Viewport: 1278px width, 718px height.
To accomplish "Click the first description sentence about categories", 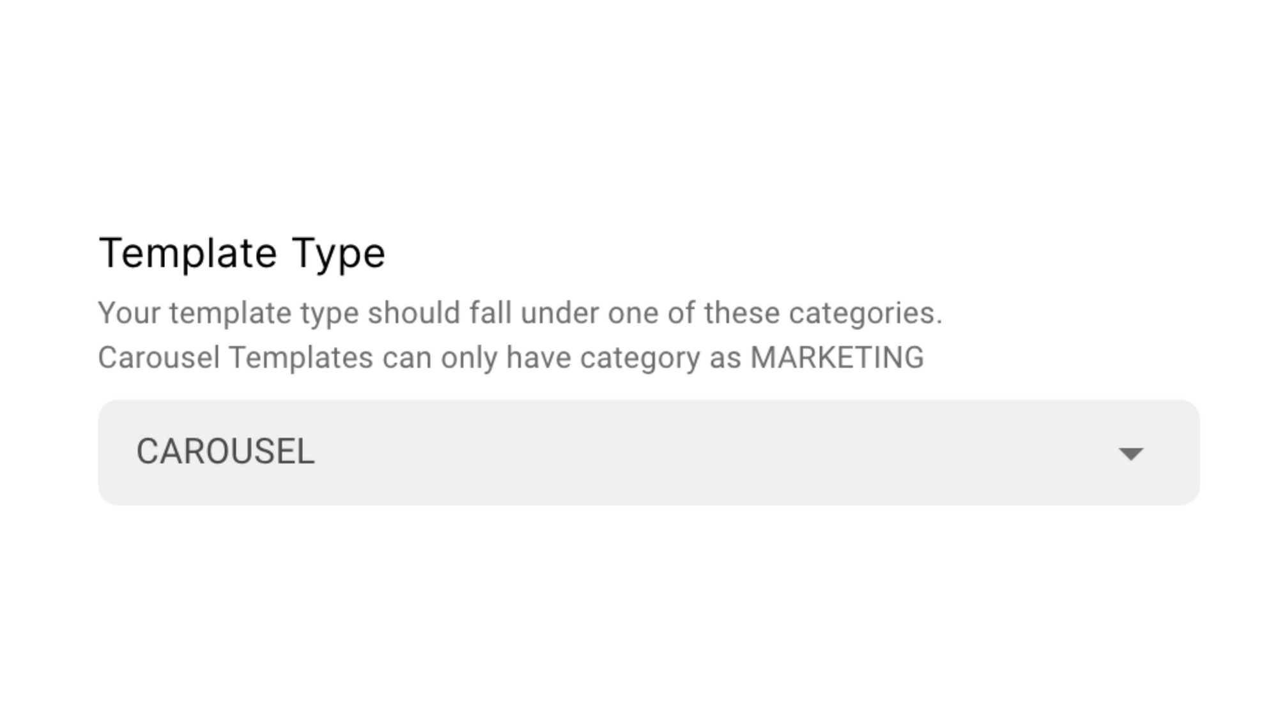I will [521, 313].
